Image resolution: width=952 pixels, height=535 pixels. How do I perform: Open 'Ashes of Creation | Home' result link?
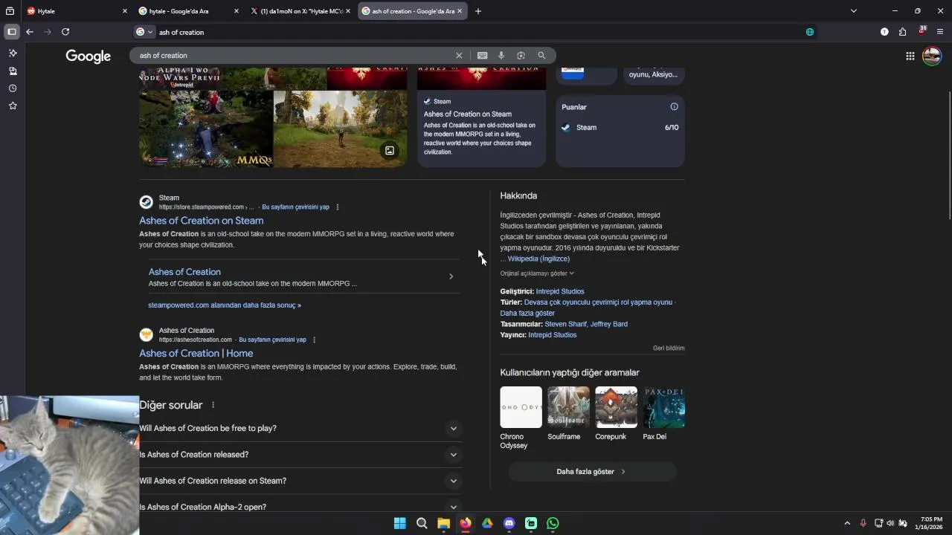[x=196, y=354]
